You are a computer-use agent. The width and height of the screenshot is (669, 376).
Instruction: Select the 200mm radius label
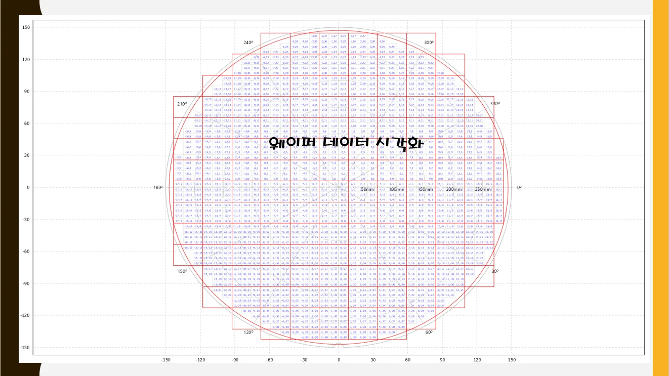click(x=454, y=189)
